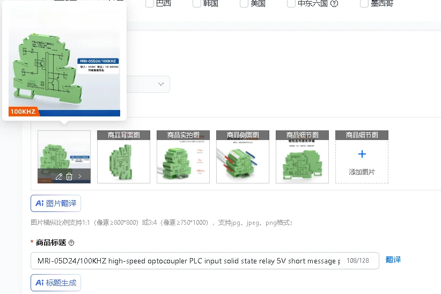Click the help icon beside 商品标题
Viewport: 441px width, 294px height.
[71, 243]
